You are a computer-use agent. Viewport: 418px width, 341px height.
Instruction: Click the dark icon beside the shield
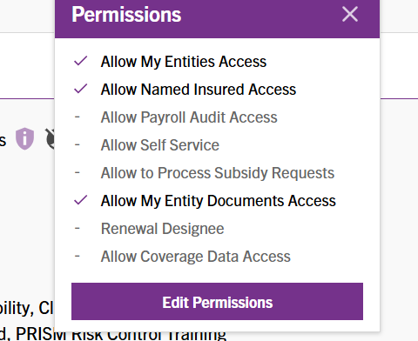tap(50, 139)
